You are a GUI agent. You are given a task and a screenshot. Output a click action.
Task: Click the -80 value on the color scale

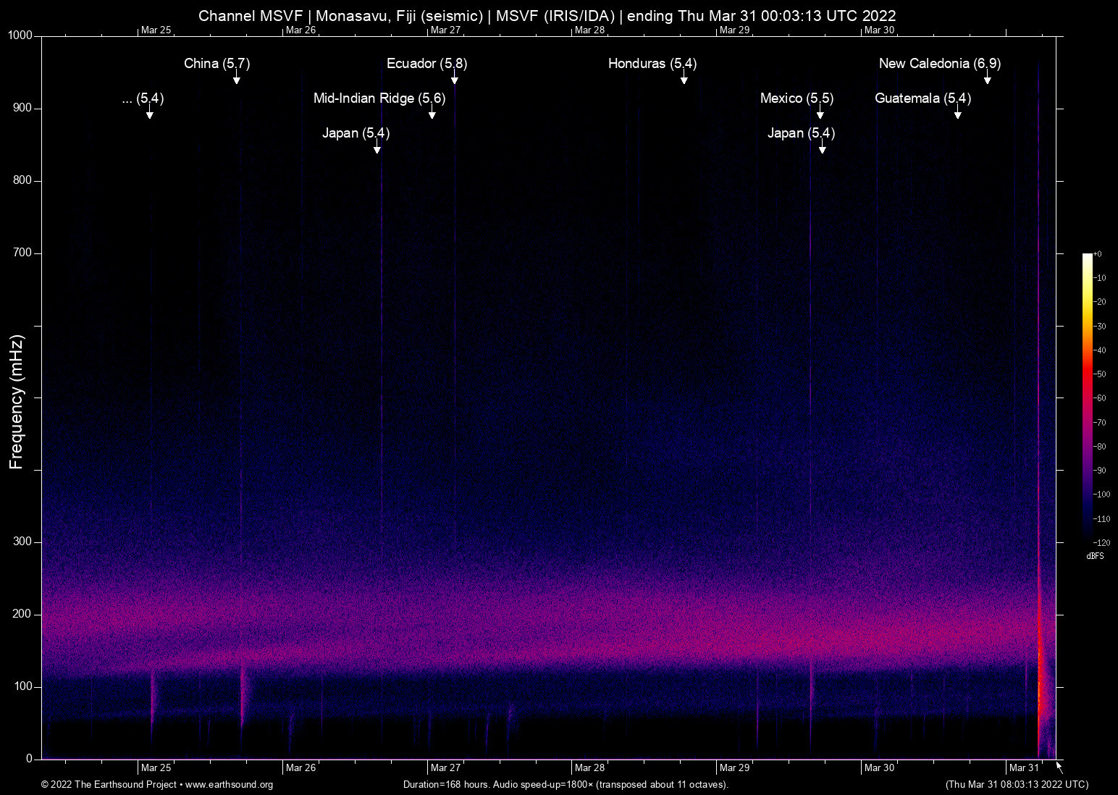click(x=1099, y=447)
